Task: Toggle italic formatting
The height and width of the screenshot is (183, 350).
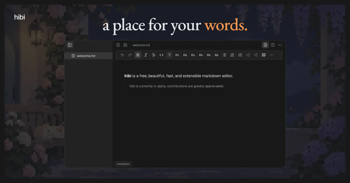Action: point(146,55)
